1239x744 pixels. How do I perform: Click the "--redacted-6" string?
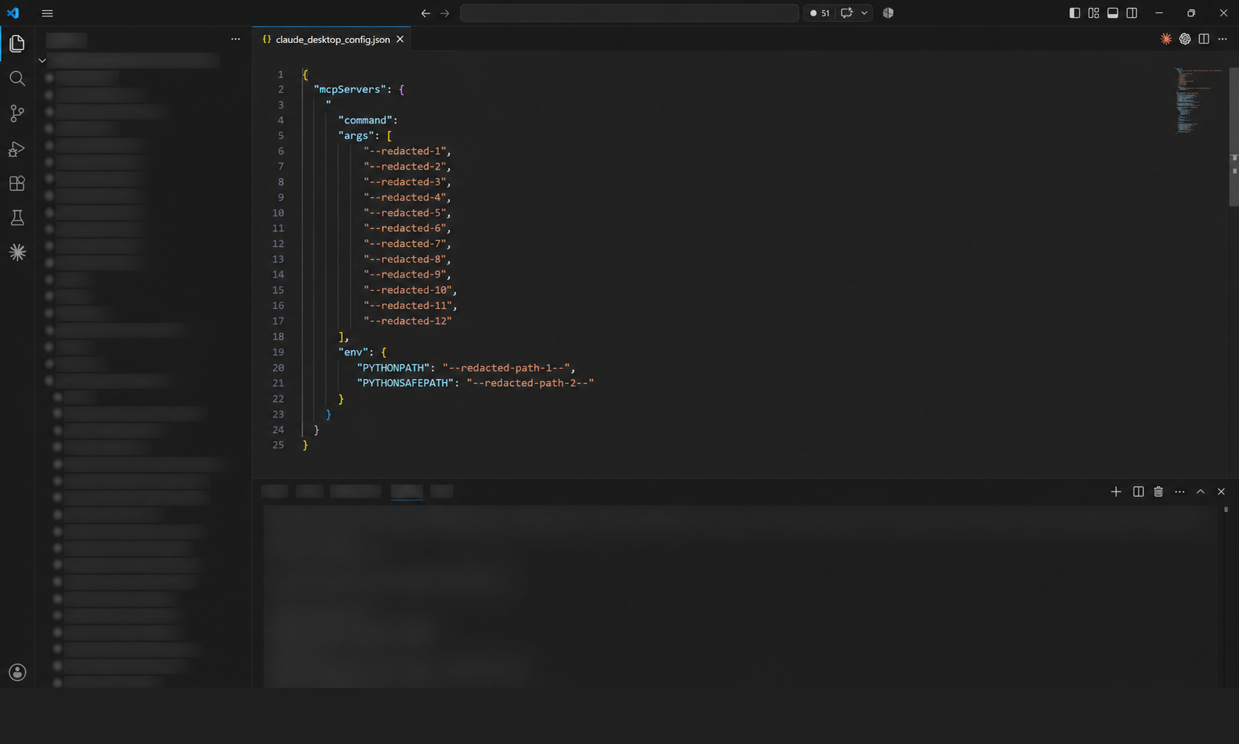pos(404,228)
